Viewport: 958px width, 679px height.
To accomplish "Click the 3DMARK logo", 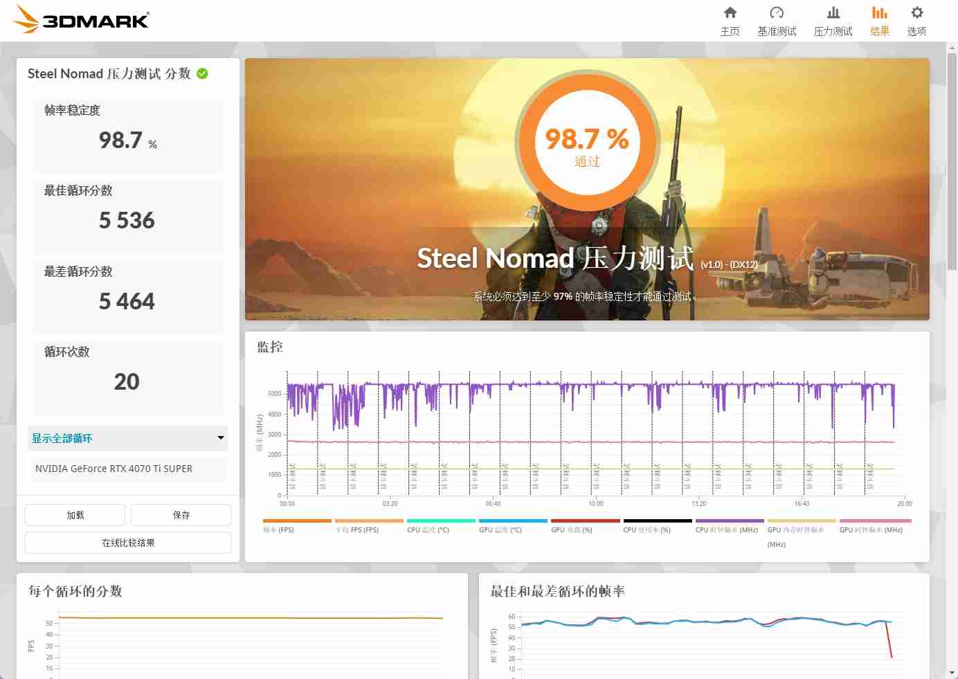I will (82, 19).
